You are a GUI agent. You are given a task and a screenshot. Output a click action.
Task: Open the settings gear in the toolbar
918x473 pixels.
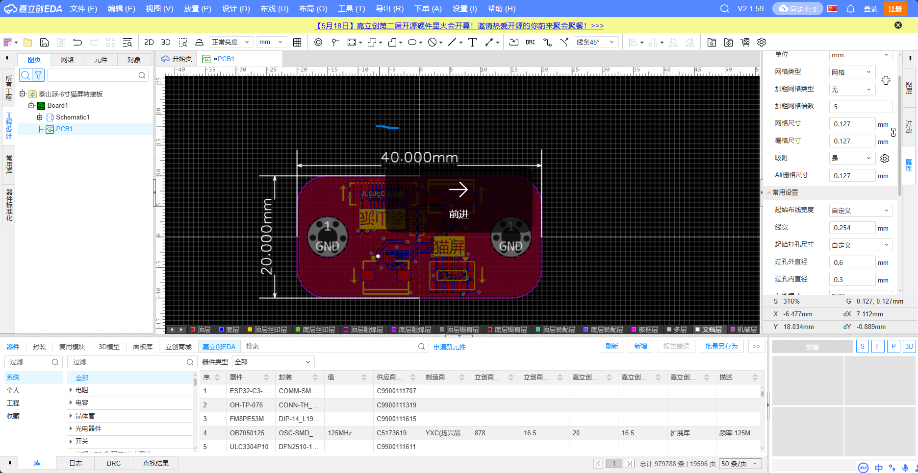point(762,43)
